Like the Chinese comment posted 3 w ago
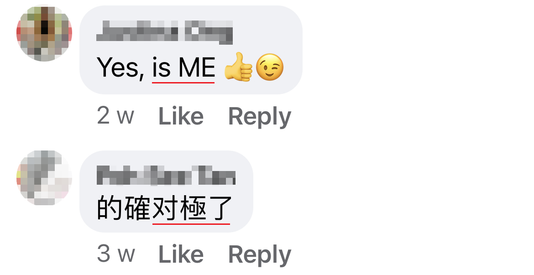 click(x=181, y=254)
